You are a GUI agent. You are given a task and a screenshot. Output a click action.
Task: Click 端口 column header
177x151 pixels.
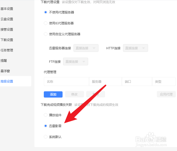point(137,81)
